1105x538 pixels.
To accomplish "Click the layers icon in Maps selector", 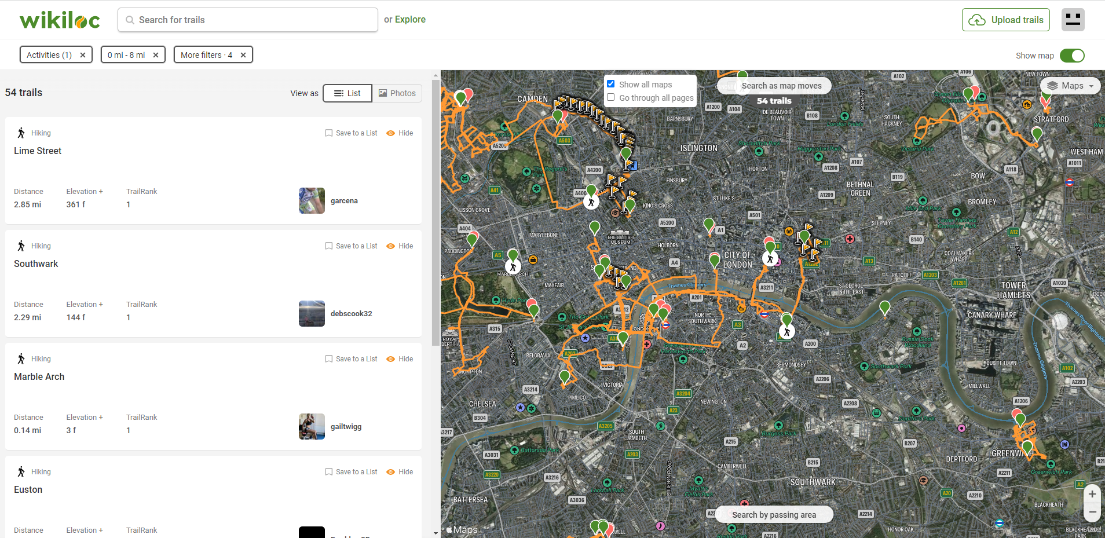I will point(1052,86).
